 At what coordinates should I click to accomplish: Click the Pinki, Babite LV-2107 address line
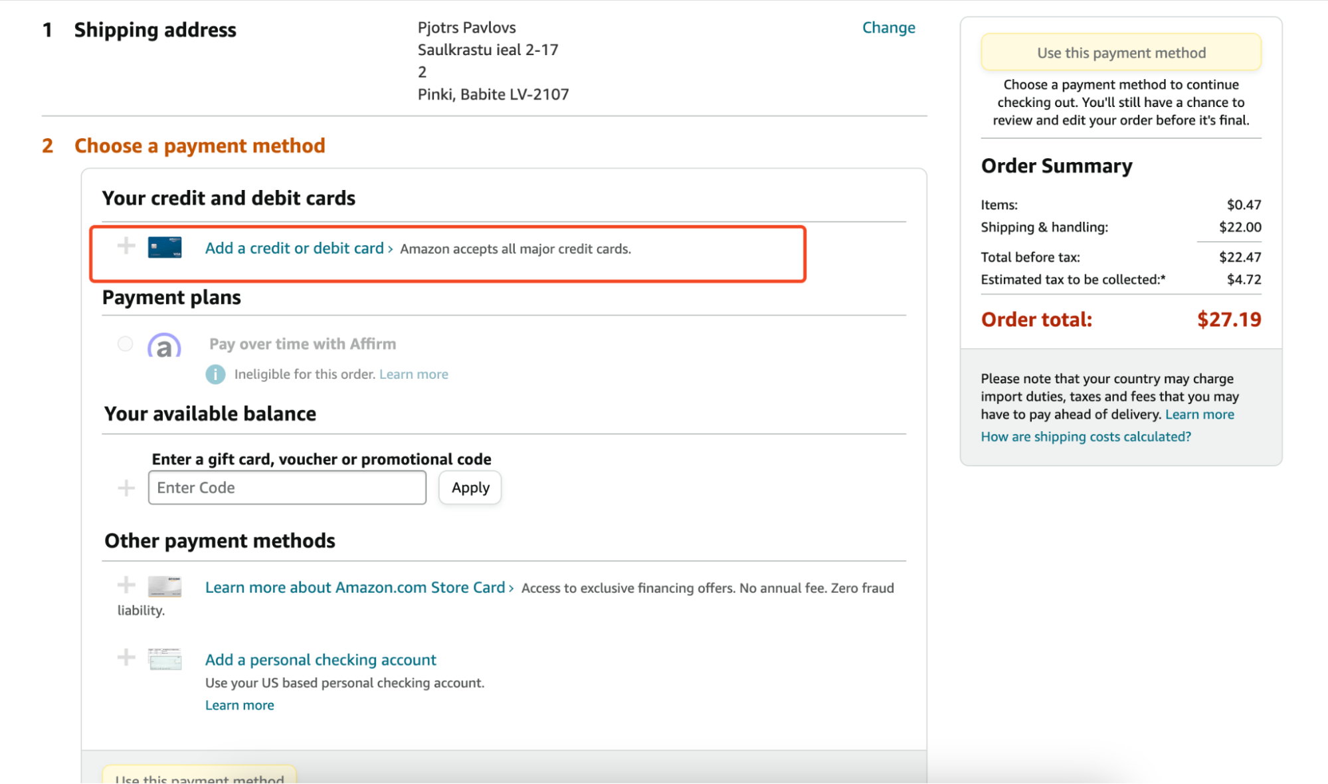[493, 94]
